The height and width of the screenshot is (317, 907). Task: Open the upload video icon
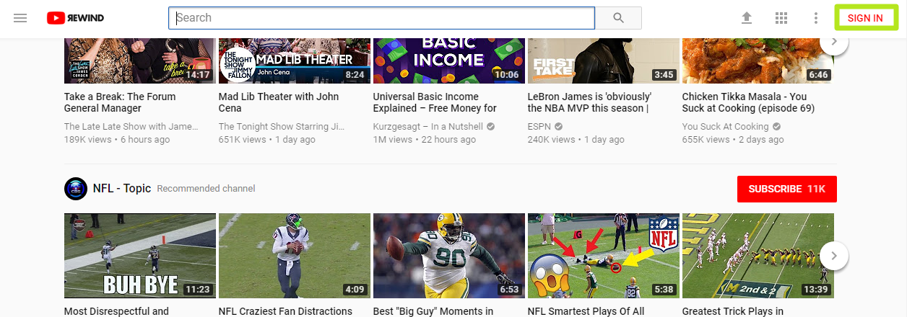(747, 18)
